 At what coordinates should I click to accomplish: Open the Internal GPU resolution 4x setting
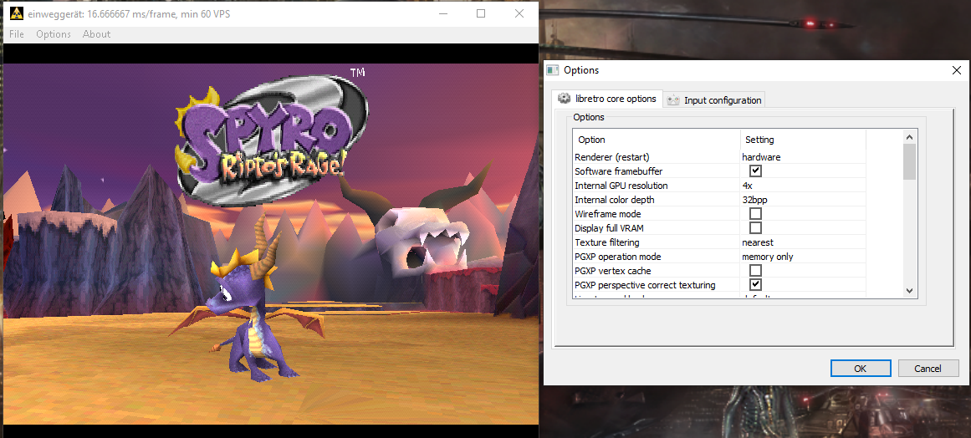point(747,186)
